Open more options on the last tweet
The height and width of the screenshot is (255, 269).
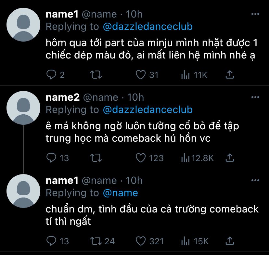[256, 181]
